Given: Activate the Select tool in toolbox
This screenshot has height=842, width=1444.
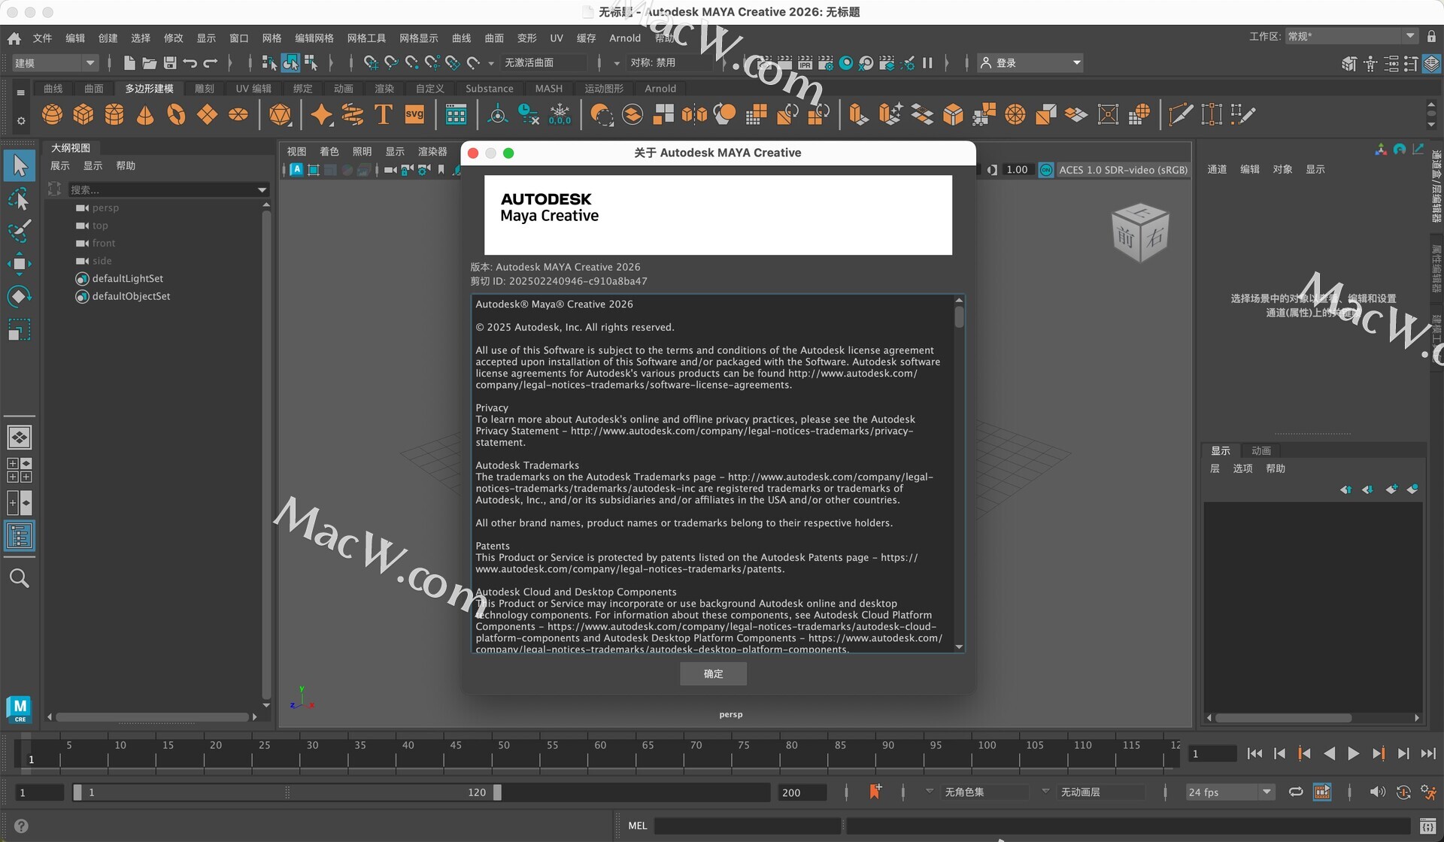Looking at the screenshot, I should pos(20,165).
